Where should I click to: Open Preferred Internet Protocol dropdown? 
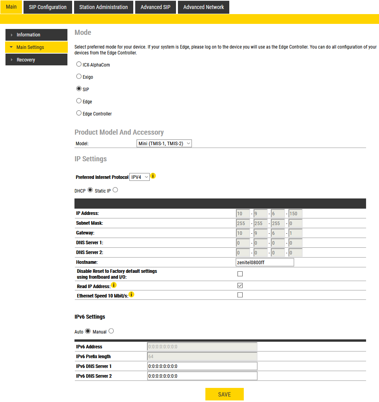coord(140,177)
